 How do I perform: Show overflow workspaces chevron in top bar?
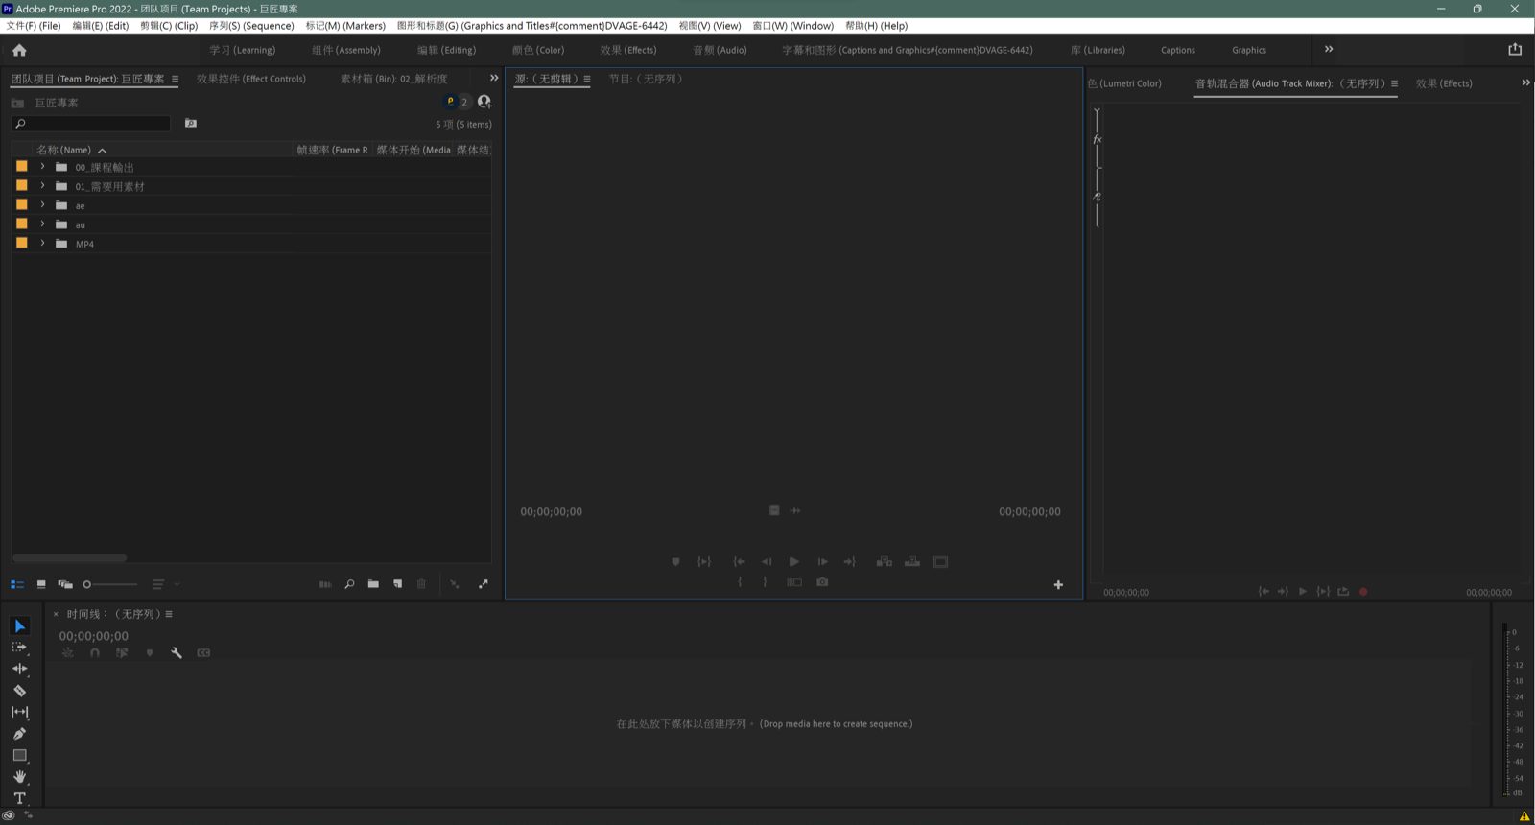click(x=1329, y=49)
